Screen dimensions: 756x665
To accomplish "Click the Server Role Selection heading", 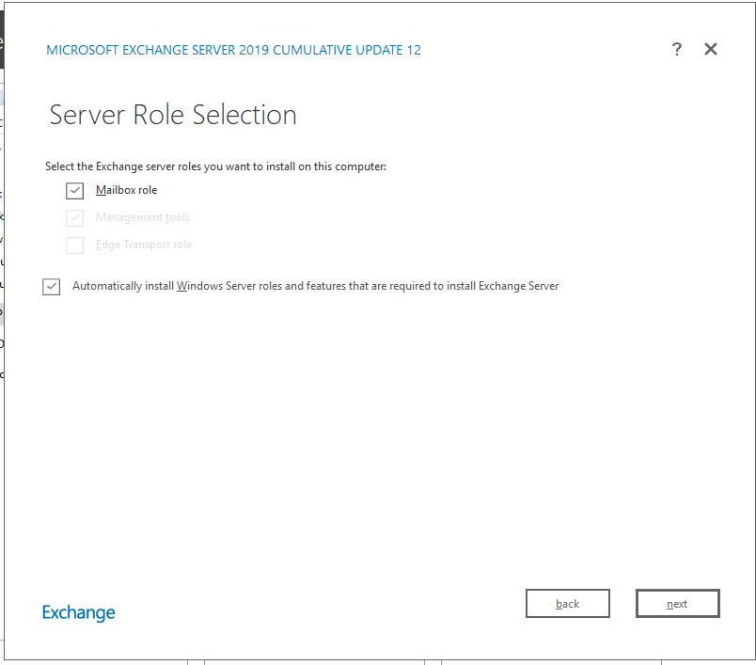I will pos(173,115).
